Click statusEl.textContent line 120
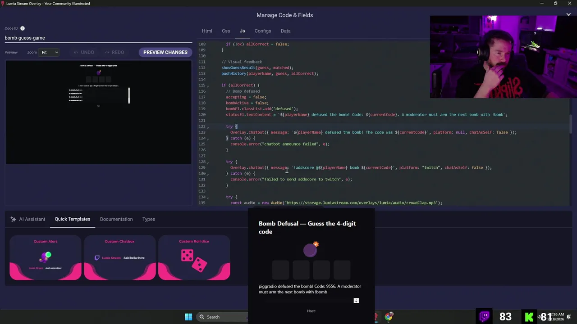577x324 pixels. pos(366,115)
